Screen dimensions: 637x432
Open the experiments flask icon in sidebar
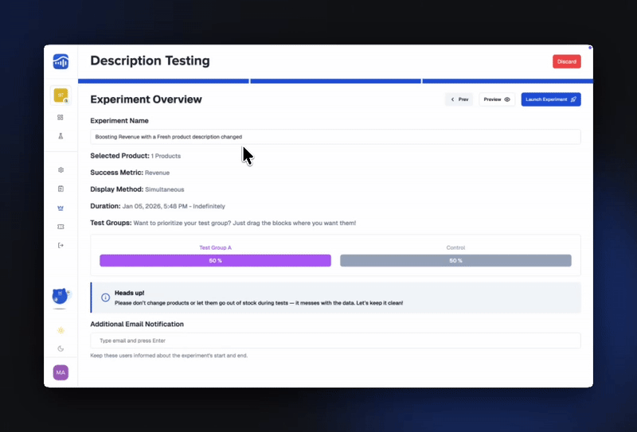click(61, 136)
